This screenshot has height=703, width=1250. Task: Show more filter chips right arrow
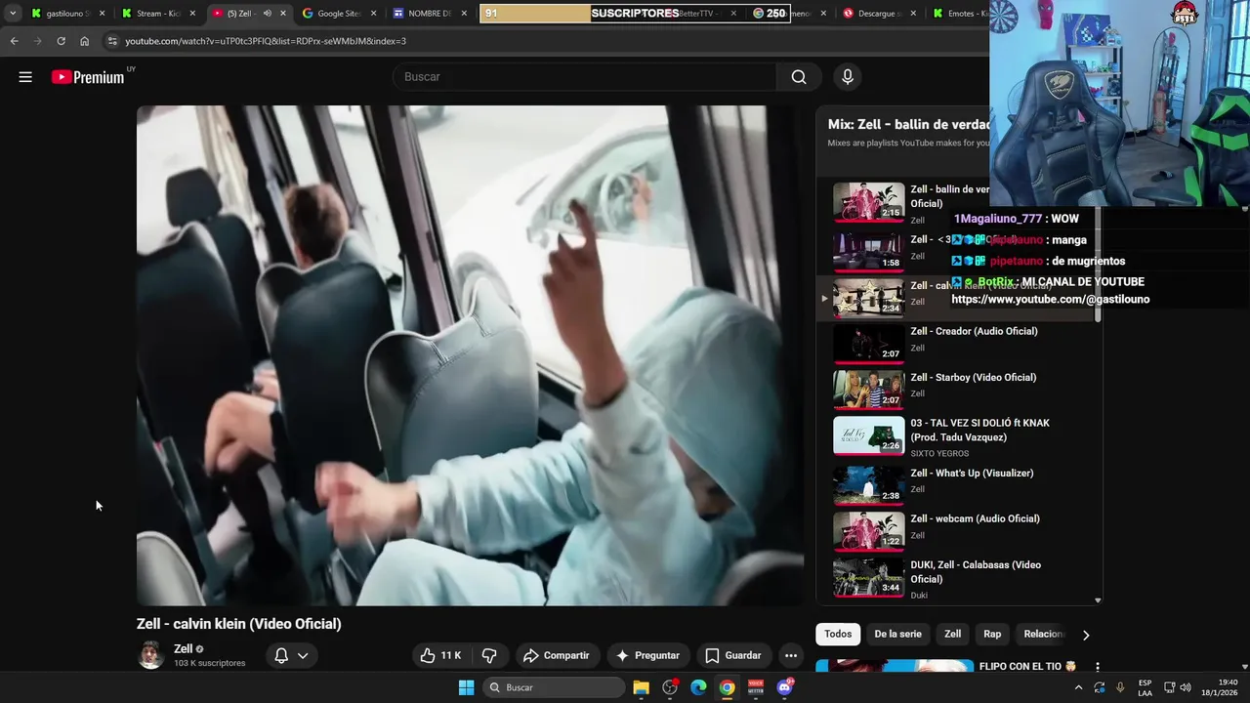(x=1085, y=635)
